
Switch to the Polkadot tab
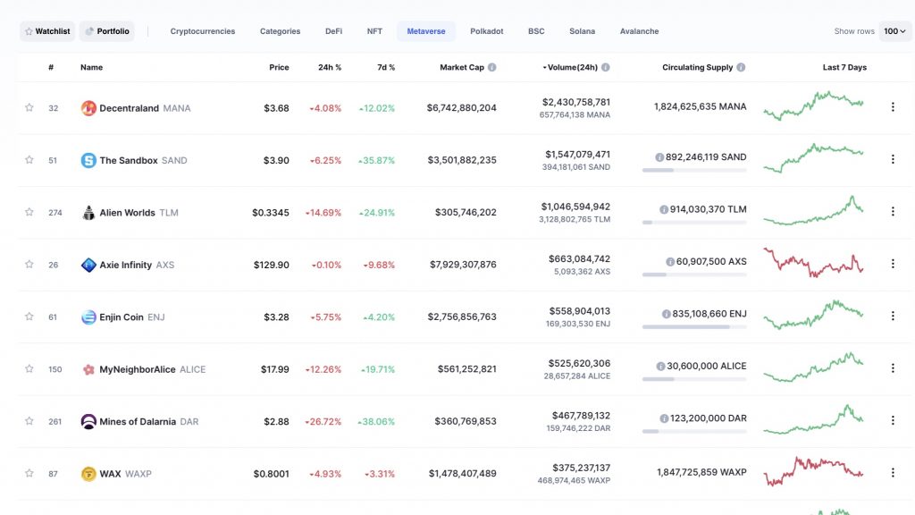pyautogui.click(x=487, y=31)
